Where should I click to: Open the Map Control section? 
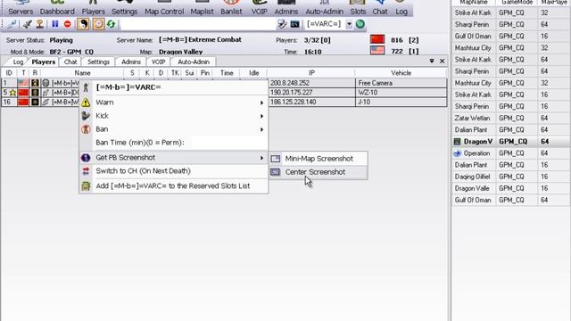(x=164, y=8)
